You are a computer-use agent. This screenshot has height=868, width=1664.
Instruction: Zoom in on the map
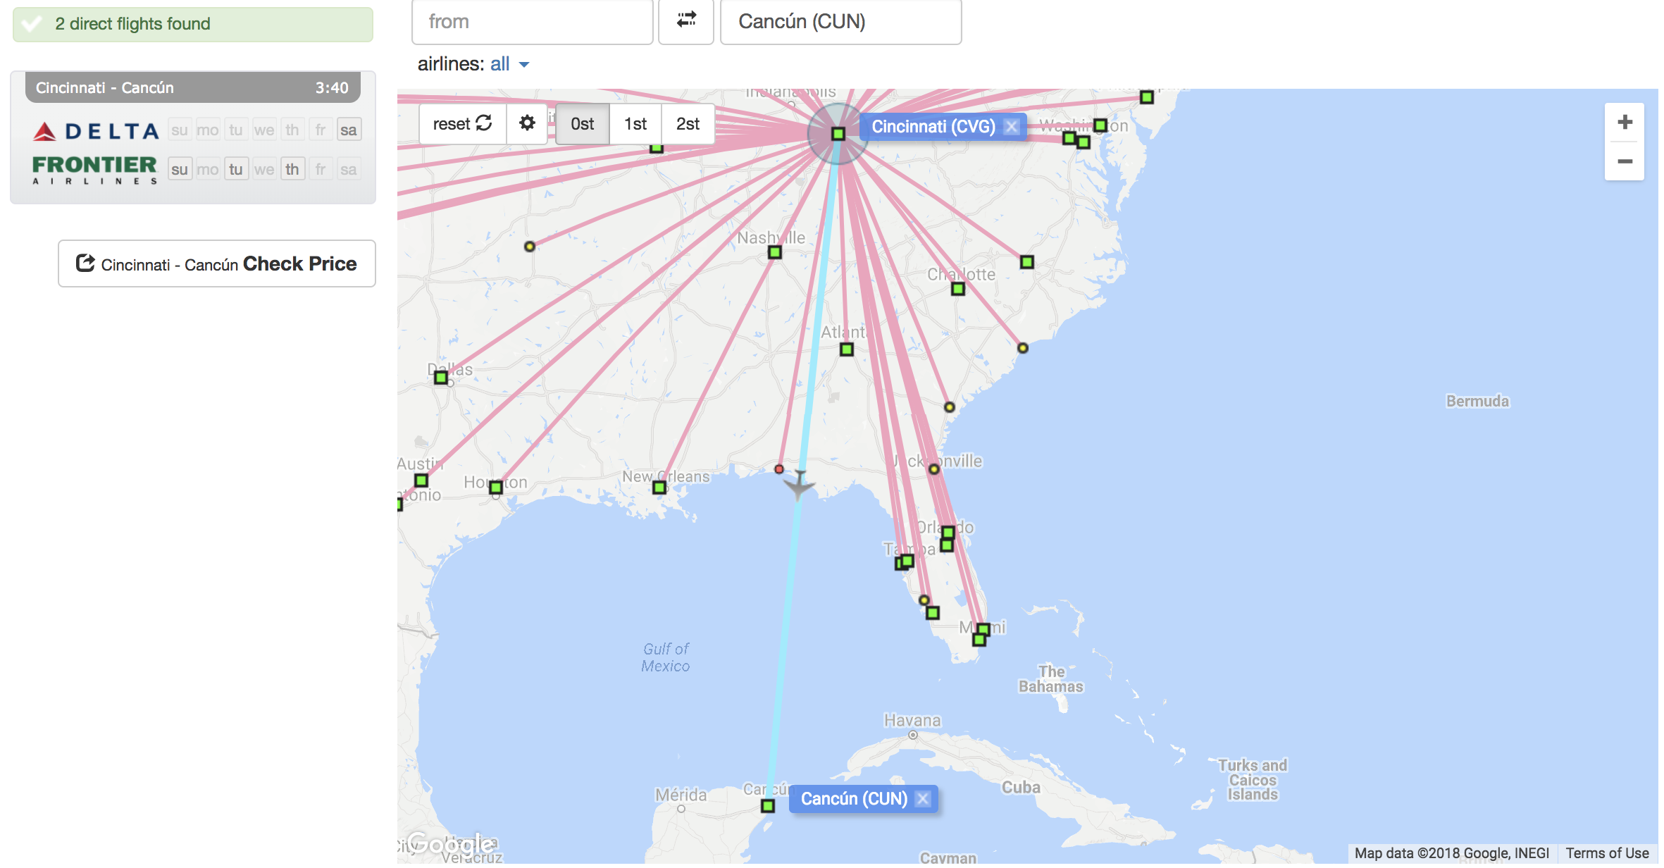coord(1625,122)
